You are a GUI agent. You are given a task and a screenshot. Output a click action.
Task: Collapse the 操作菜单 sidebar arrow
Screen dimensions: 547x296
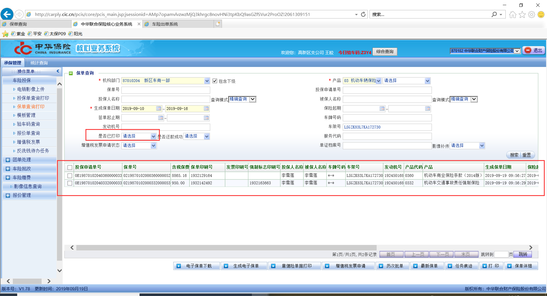[58, 71]
